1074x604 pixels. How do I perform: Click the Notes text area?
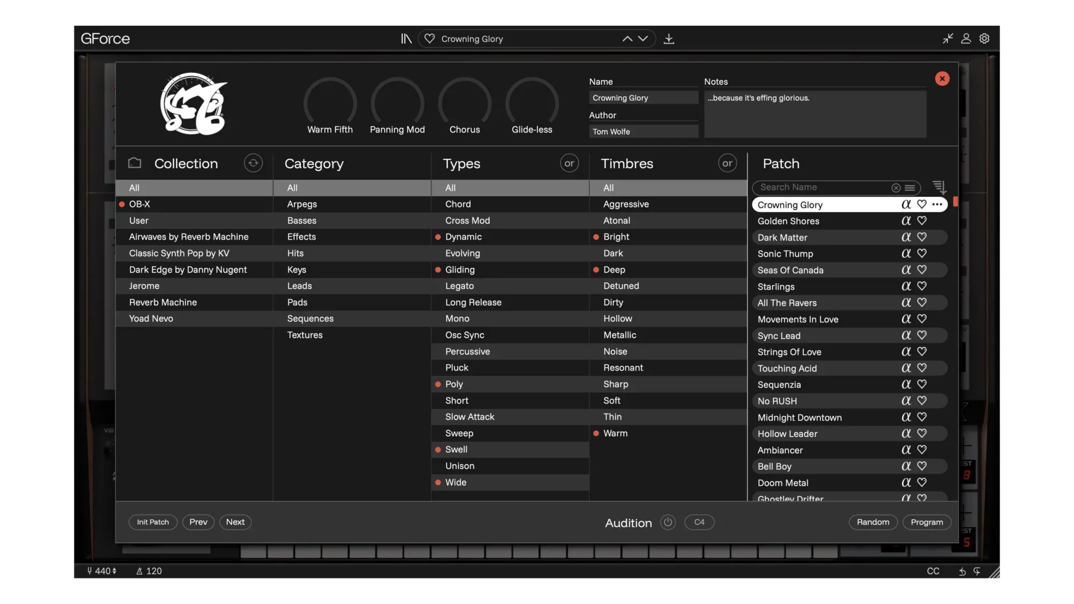815,114
